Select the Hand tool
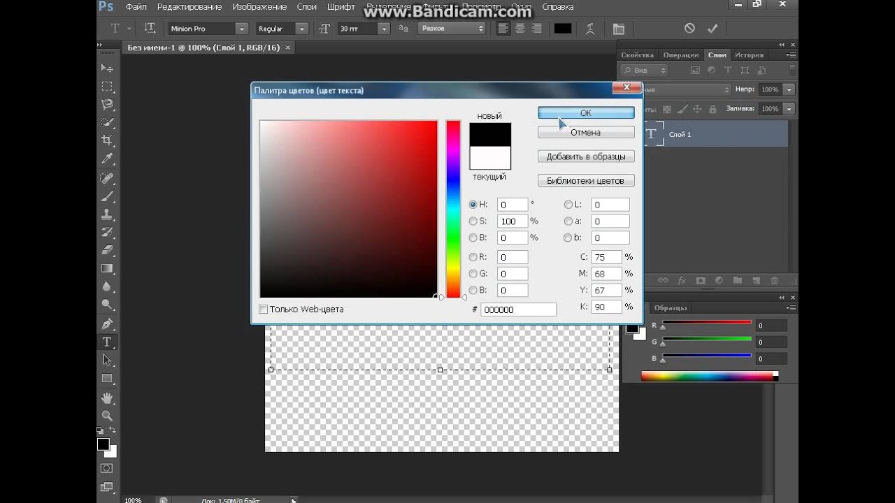 [x=107, y=398]
